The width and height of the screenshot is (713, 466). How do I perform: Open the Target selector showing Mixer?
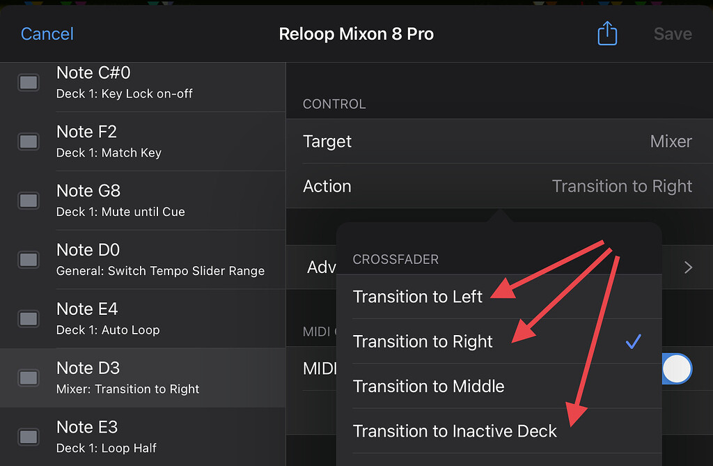pyautogui.click(x=499, y=141)
